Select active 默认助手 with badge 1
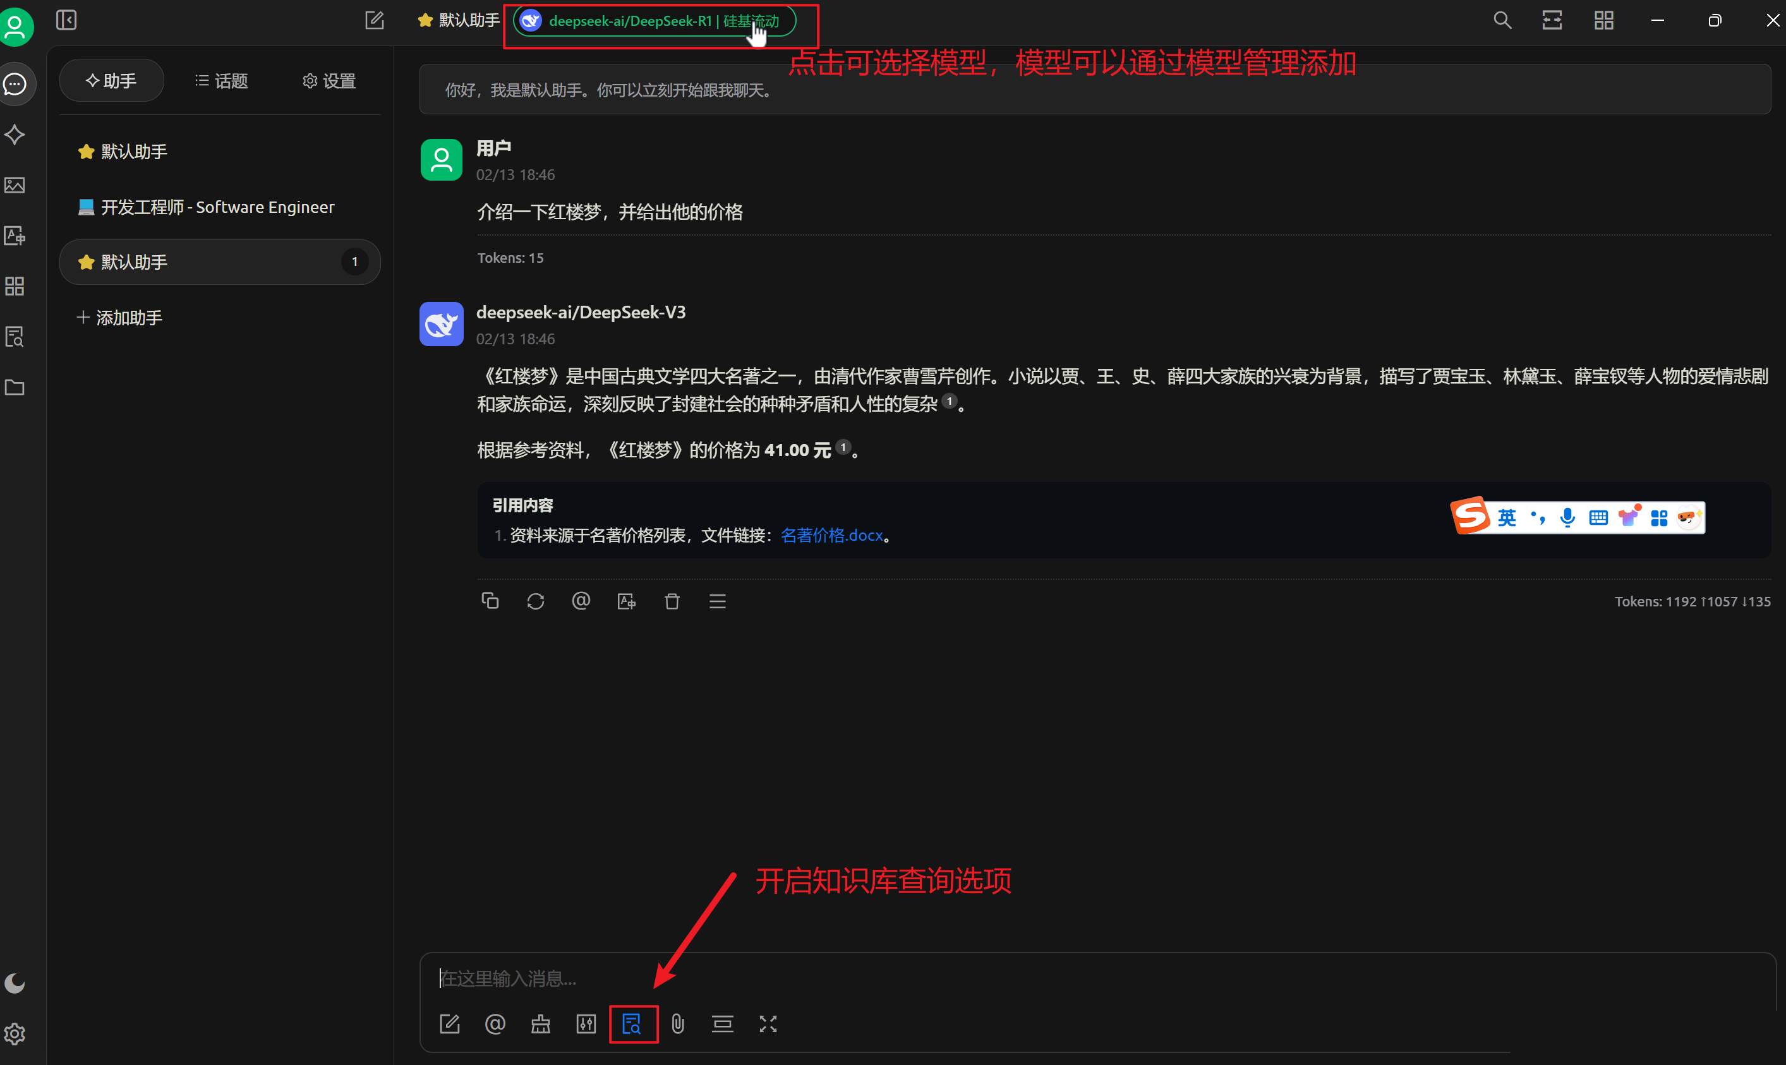Viewport: 1786px width, 1065px height. pos(220,262)
